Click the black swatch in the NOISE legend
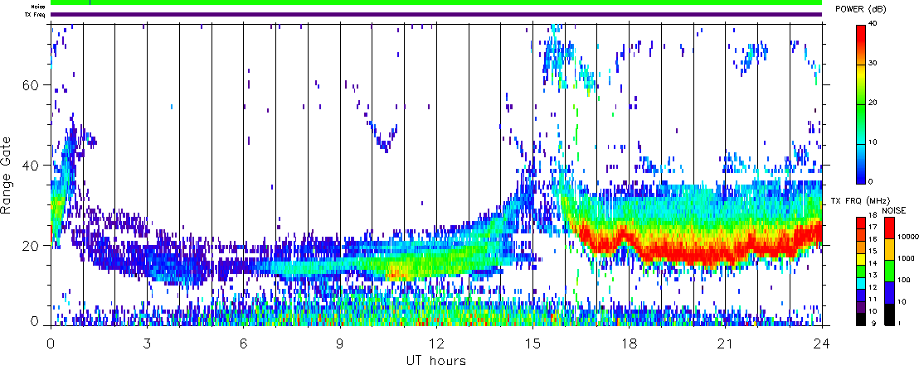Screen dimensions: 919x365 pyautogui.click(x=889, y=315)
